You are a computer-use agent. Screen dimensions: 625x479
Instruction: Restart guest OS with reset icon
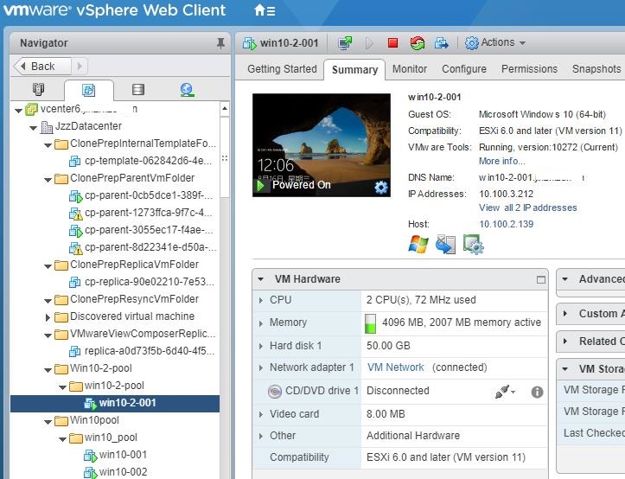pyautogui.click(x=418, y=42)
